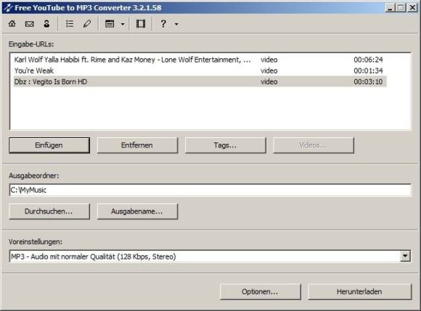Image resolution: width=421 pixels, height=311 pixels.
Task: Click the question mark help icon
Action: click(x=163, y=24)
